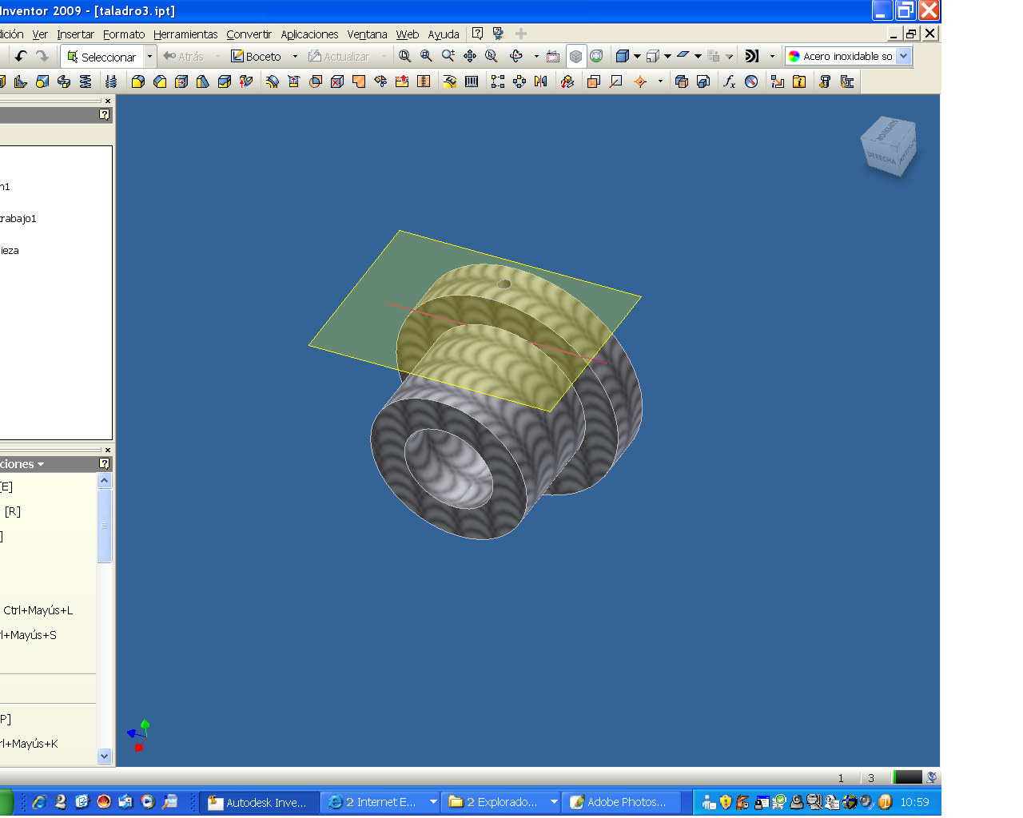Select the Loft feature icon
Screen dimensions: 1023x818
tap(42, 81)
